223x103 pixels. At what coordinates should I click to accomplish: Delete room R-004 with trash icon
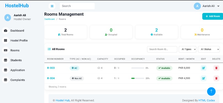coord(216,78)
